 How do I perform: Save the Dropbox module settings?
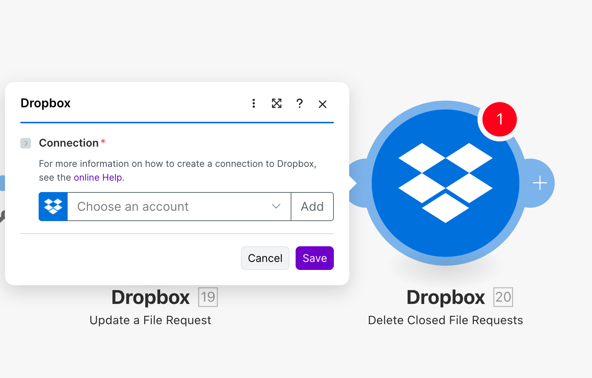[315, 258]
